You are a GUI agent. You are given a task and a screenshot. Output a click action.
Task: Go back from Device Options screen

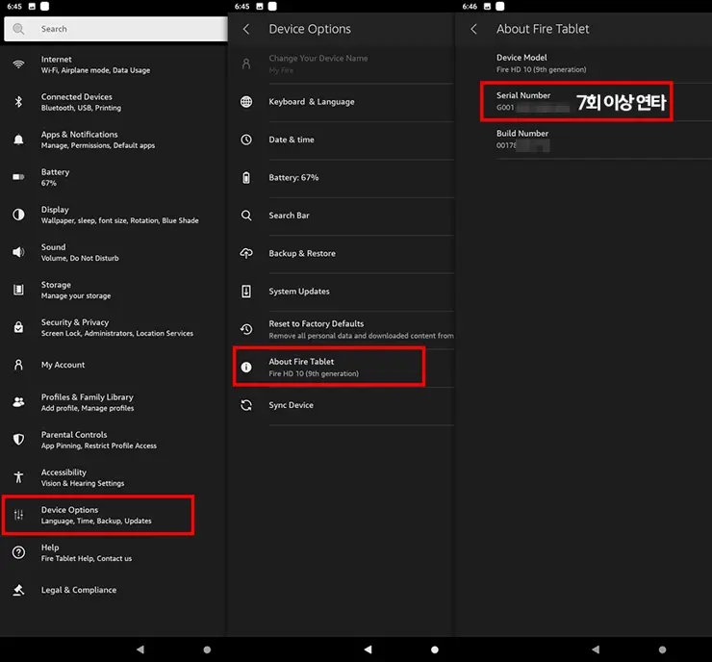[x=246, y=29]
